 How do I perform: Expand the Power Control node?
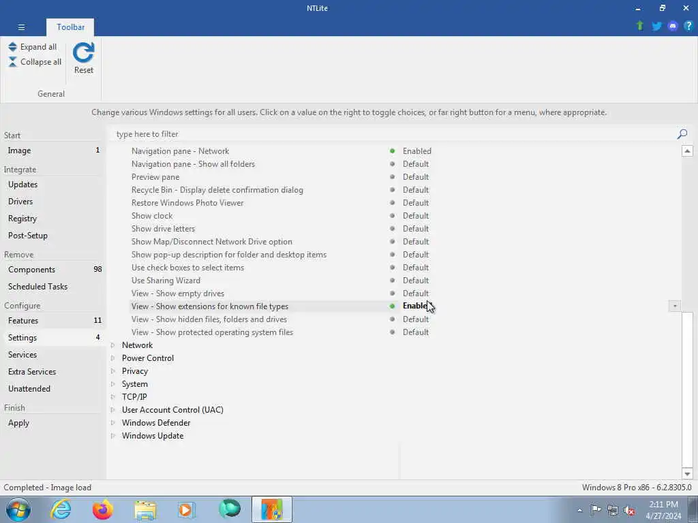(112, 358)
